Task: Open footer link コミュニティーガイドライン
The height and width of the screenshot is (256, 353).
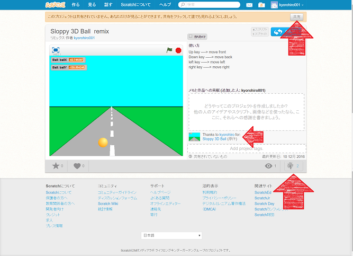Action: click(x=117, y=192)
